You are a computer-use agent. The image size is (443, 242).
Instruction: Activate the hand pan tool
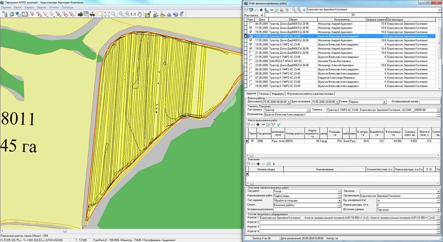(140, 14)
